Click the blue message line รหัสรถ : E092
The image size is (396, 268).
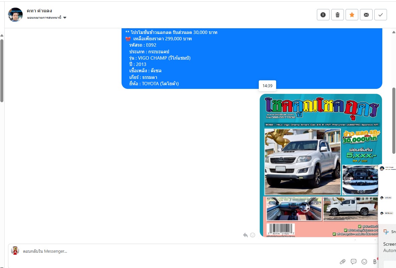tap(143, 45)
